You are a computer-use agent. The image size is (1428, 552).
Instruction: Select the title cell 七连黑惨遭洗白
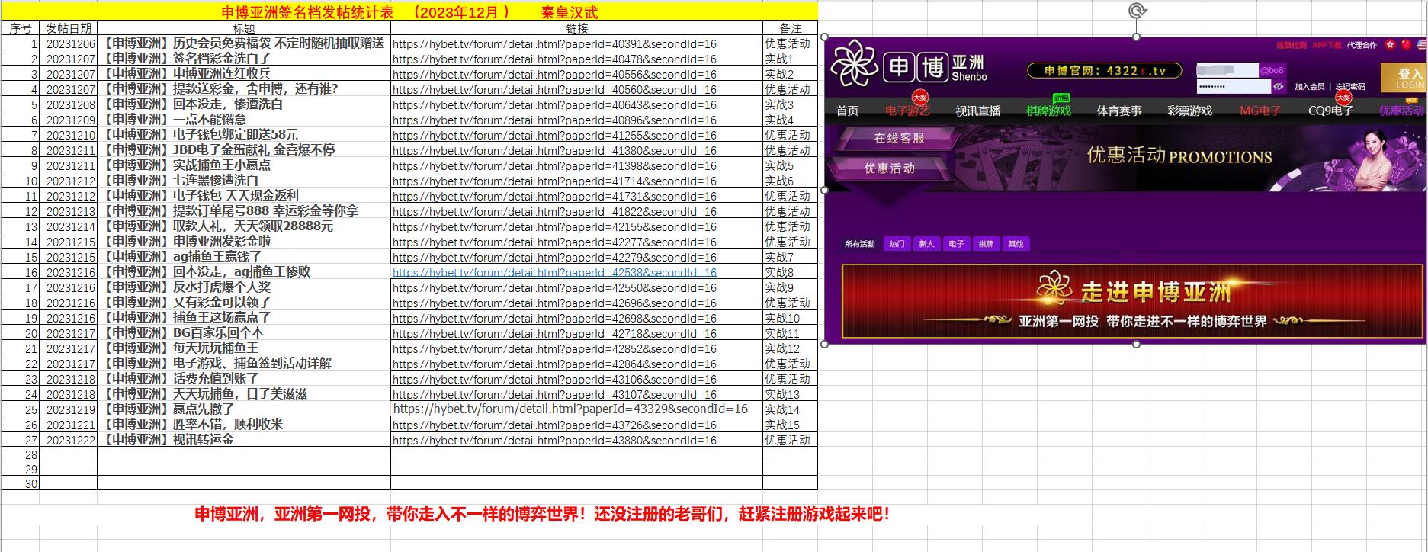[244, 181]
